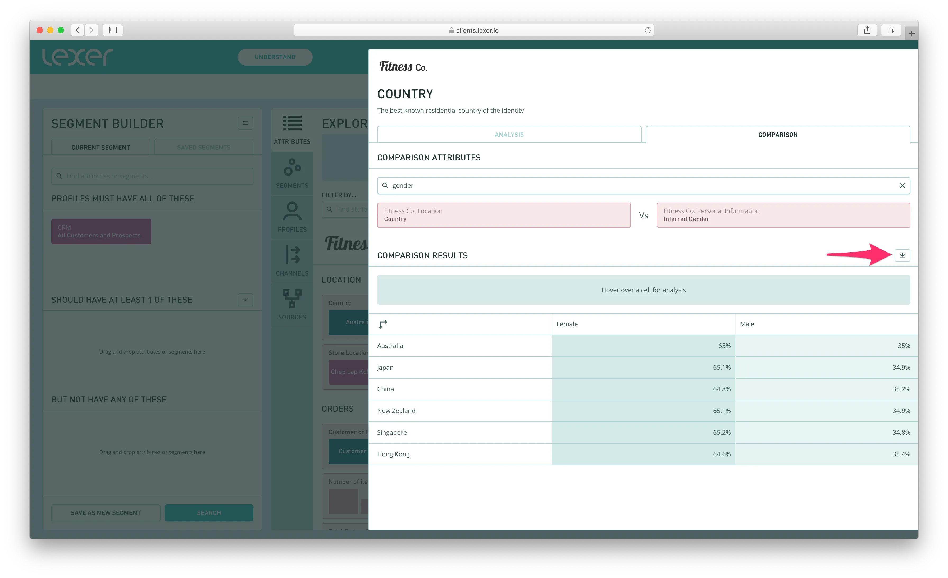The width and height of the screenshot is (948, 578).
Task: Open the Segments sidebar section
Action: pyautogui.click(x=292, y=173)
